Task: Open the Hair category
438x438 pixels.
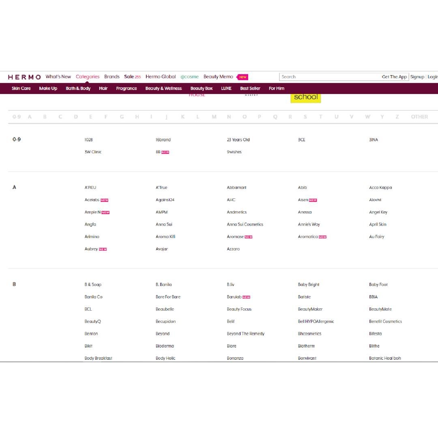Action: coord(103,88)
